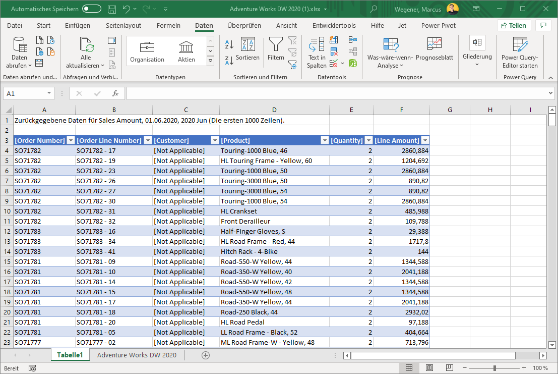
Task: Open the Datei tab
Action: pyautogui.click(x=15, y=26)
